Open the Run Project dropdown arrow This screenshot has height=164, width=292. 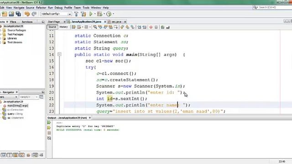(x=95, y=14)
